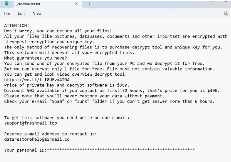This screenshot has height=162, width=231.
Task: Click the support@freshmail.top email address
Action: click(x=30, y=123)
